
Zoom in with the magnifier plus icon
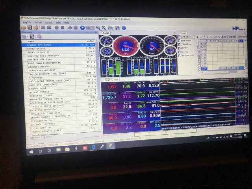click(98, 28)
